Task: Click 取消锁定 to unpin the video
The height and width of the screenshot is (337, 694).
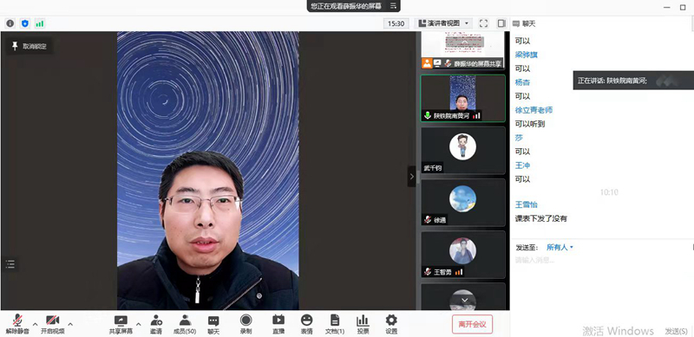Action: (x=29, y=46)
